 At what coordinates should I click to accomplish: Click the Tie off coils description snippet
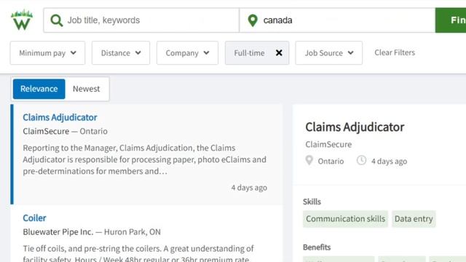(x=138, y=253)
